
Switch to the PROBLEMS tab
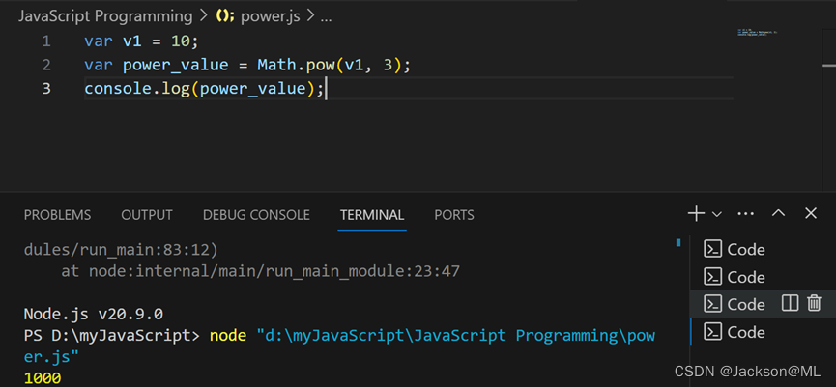(x=57, y=215)
